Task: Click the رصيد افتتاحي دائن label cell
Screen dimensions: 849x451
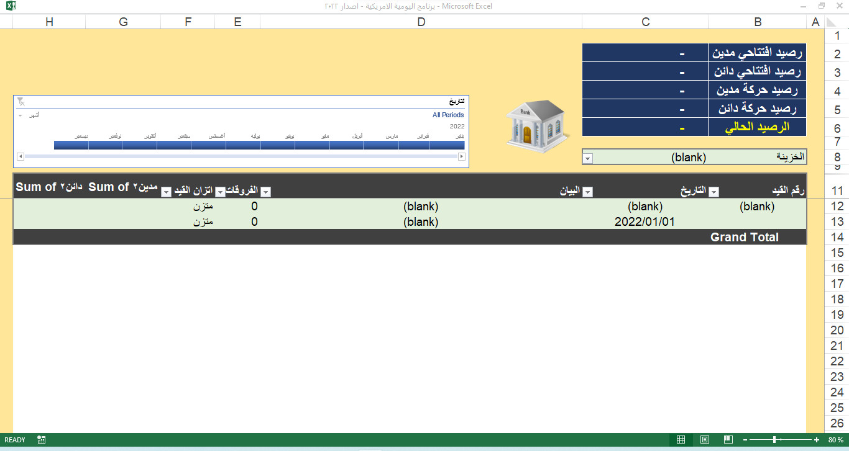Action: point(758,72)
